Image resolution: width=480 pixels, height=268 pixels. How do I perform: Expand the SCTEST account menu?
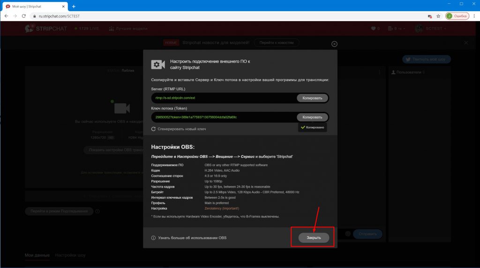tap(430, 29)
